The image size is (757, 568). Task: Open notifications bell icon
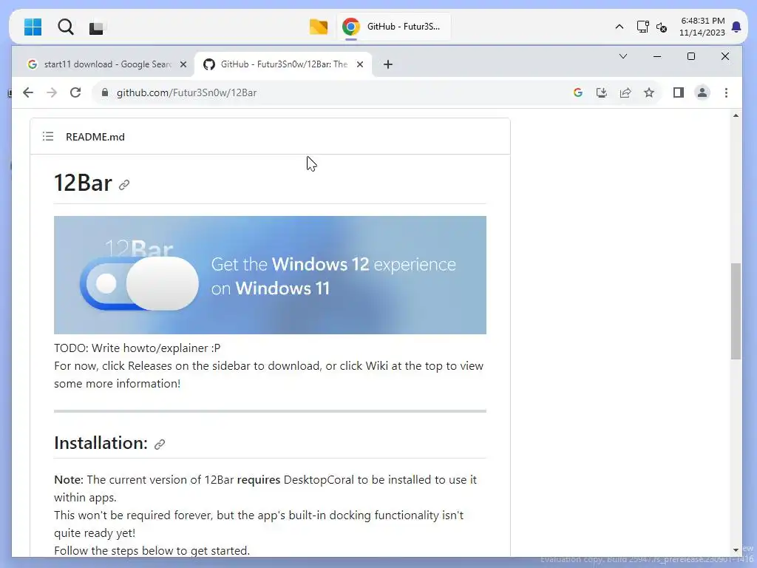pos(736,27)
